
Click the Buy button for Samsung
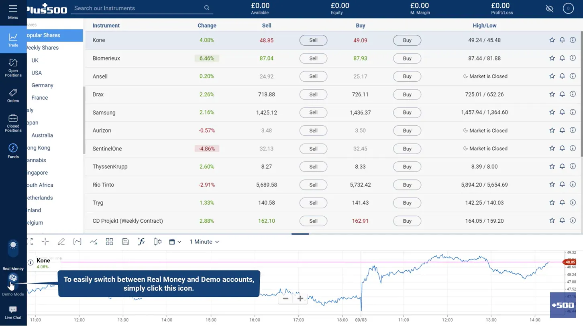click(x=407, y=113)
